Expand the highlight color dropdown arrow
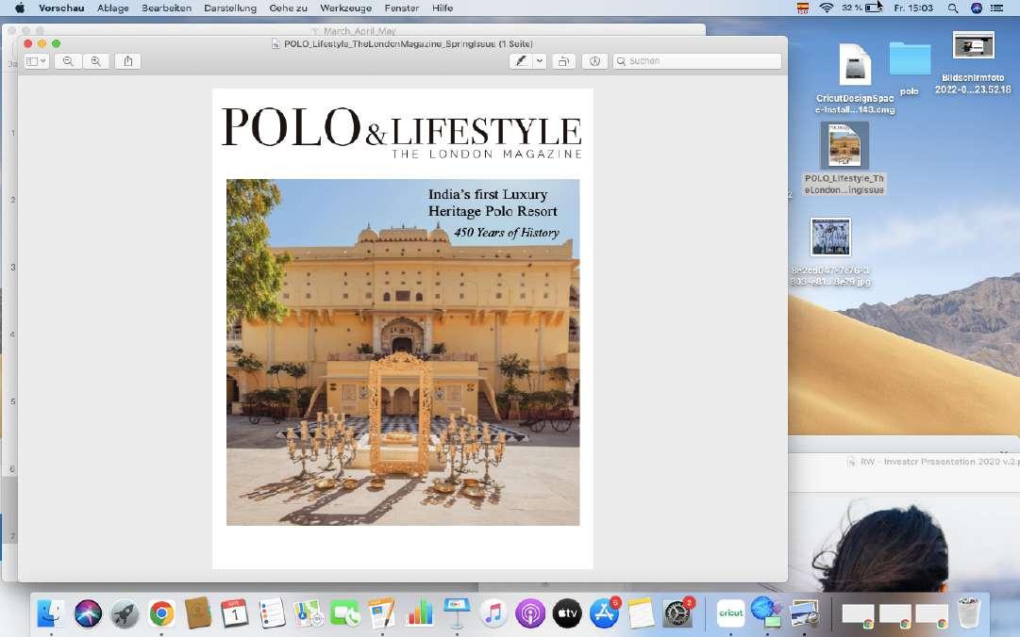This screenshot has height=637, width=1020. [x=540, y=61]
